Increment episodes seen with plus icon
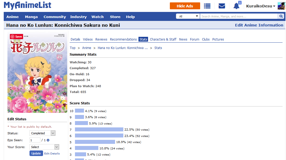This screenshot has height=160, width=286. tap(48, 140)
